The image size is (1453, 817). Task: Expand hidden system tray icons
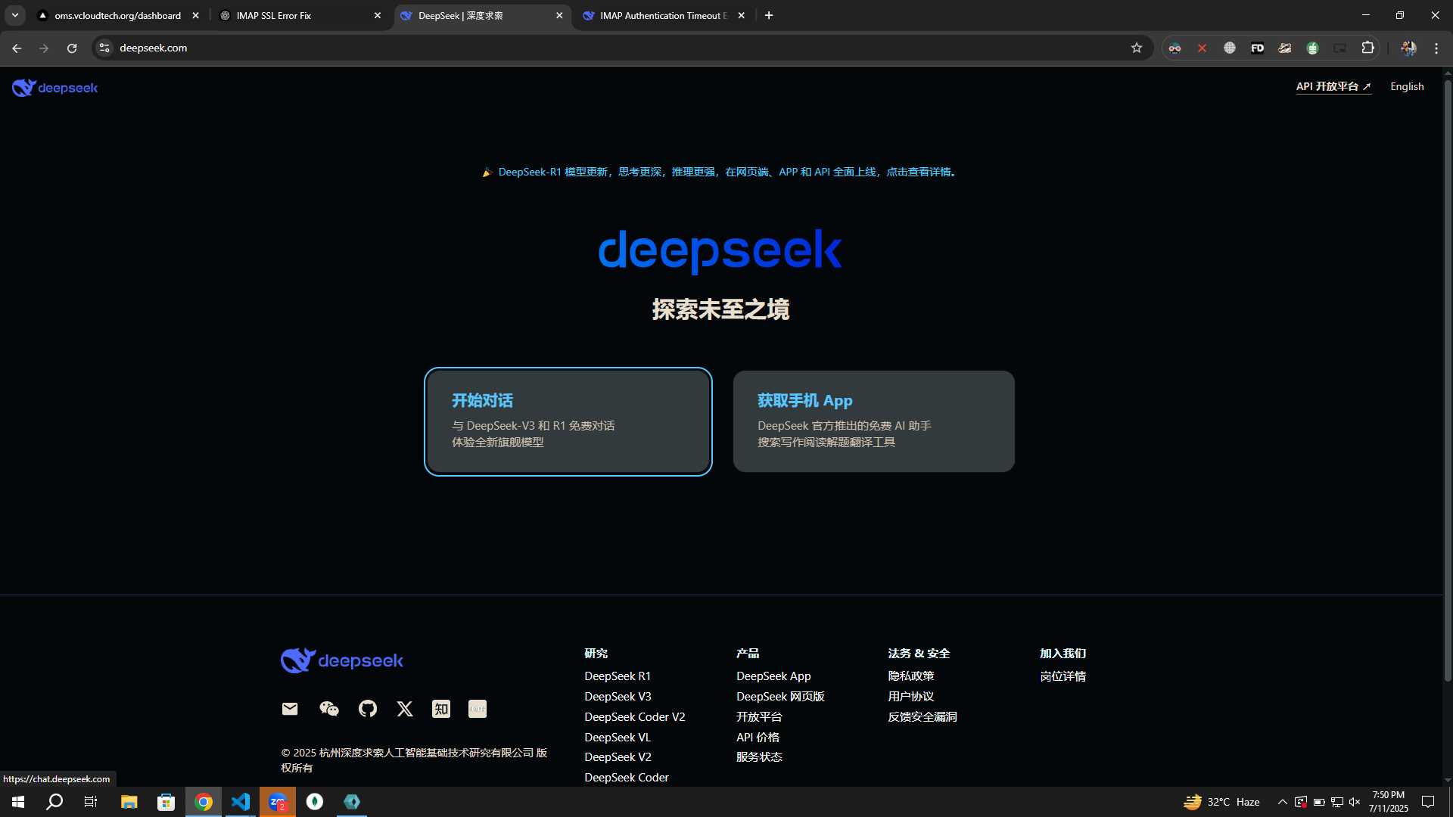click(1282, 802)
